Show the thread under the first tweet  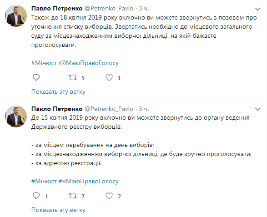(x=58, y=91)
